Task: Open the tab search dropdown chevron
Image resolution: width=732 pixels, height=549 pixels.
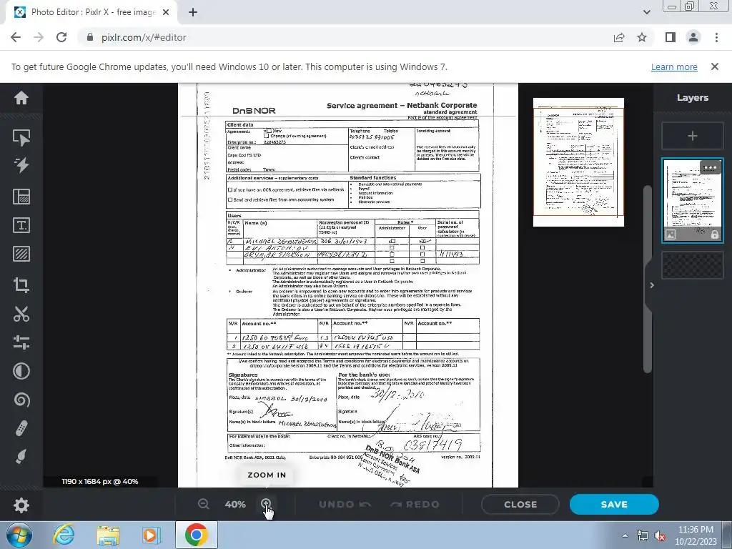Action: [646, 12]
